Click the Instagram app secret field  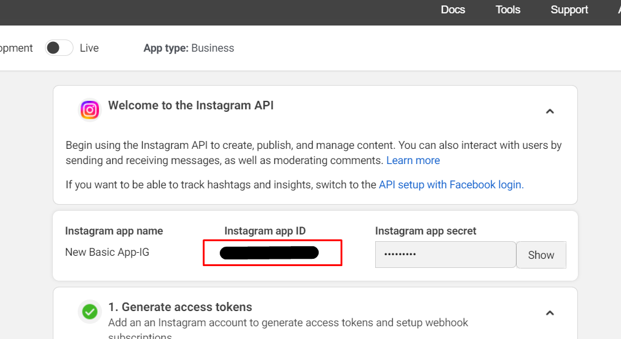click(446, 255)
